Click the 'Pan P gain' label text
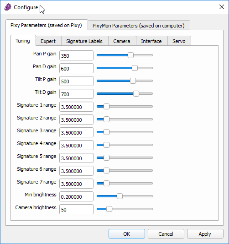Image resolution: width=229 pixels, height=244 pixels. point(45,54)
